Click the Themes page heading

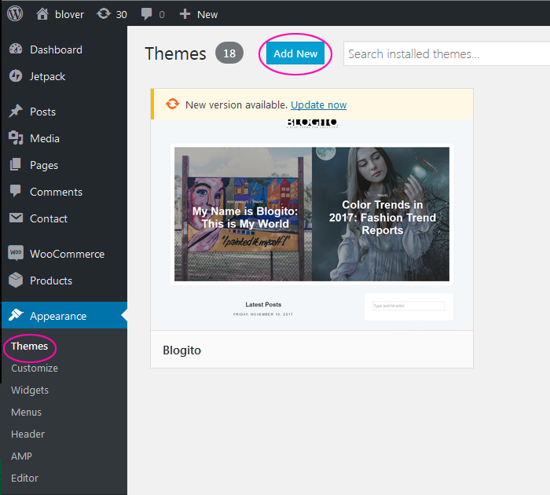click(175, 53)
